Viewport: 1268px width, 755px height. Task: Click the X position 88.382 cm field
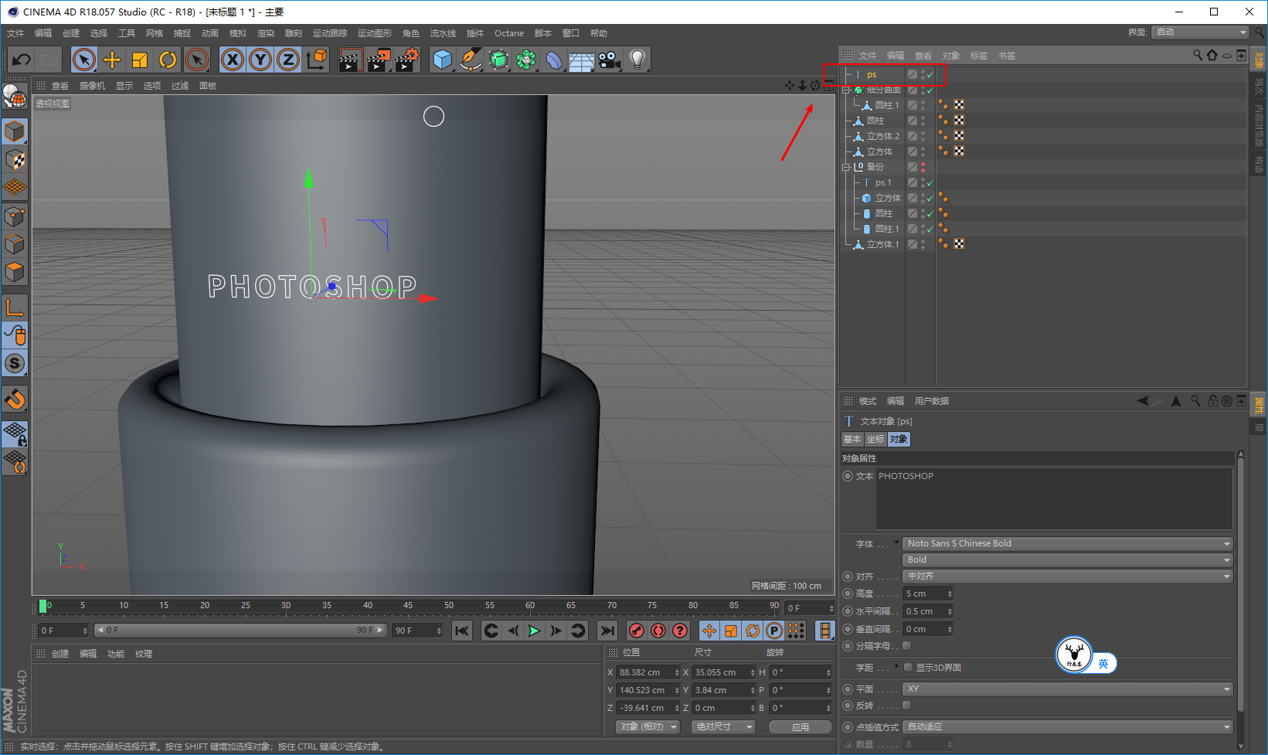click(648, 672)
